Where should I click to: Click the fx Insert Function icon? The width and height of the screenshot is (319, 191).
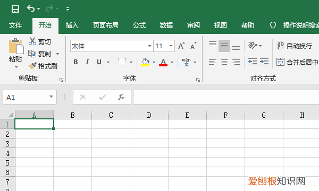[x=121, y=97]
